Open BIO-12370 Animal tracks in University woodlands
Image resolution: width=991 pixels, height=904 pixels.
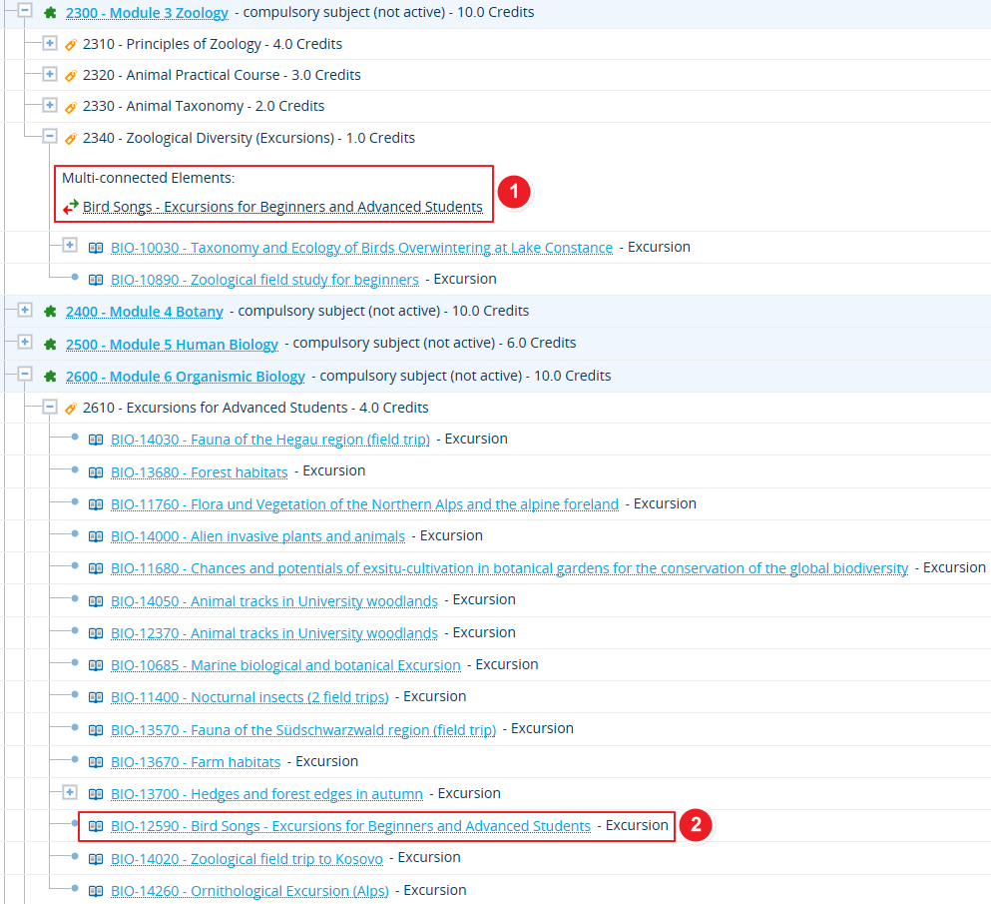coord(274,633)
